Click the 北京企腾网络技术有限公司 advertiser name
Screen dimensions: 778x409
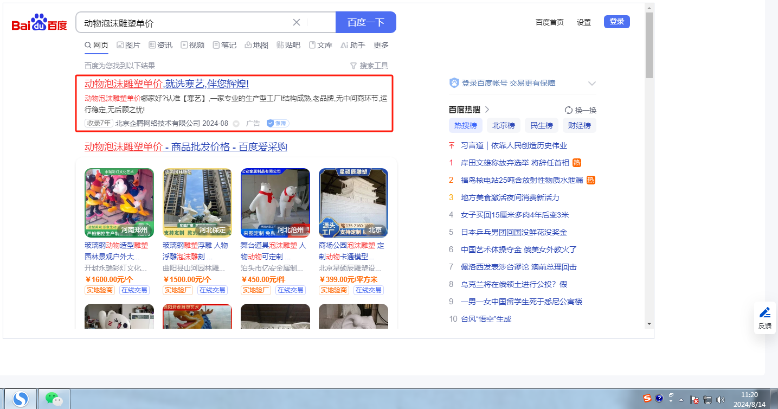coord(158,124)
